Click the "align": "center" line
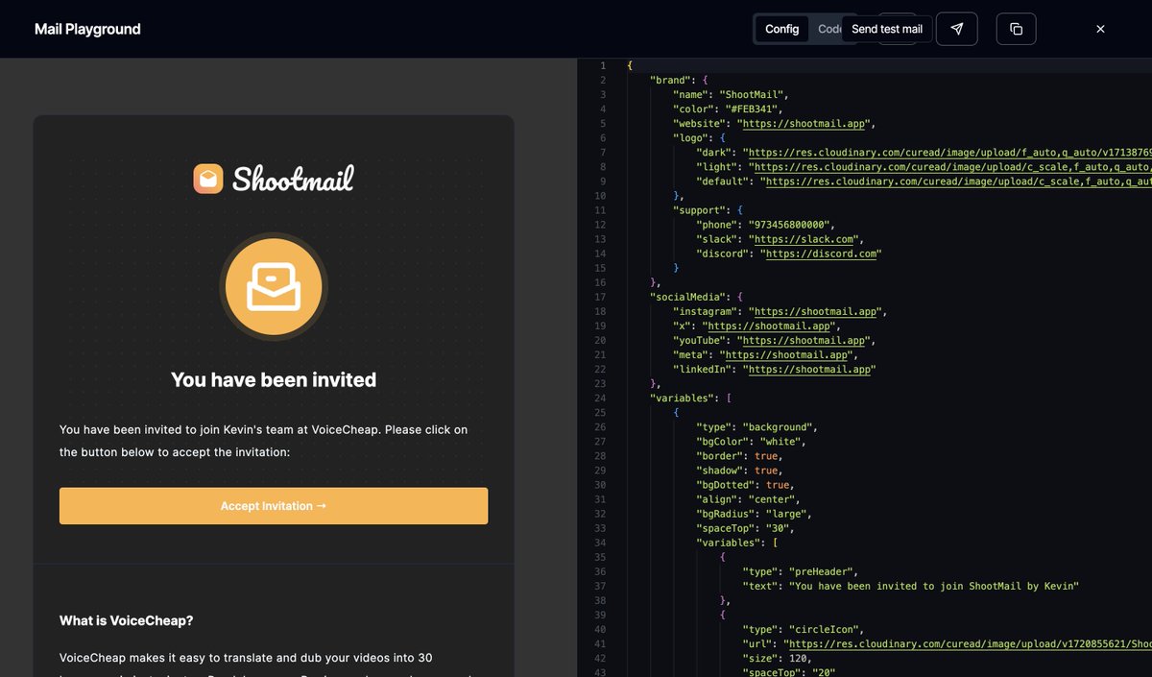Screen dimensions: 1152x677 [749, 498]
